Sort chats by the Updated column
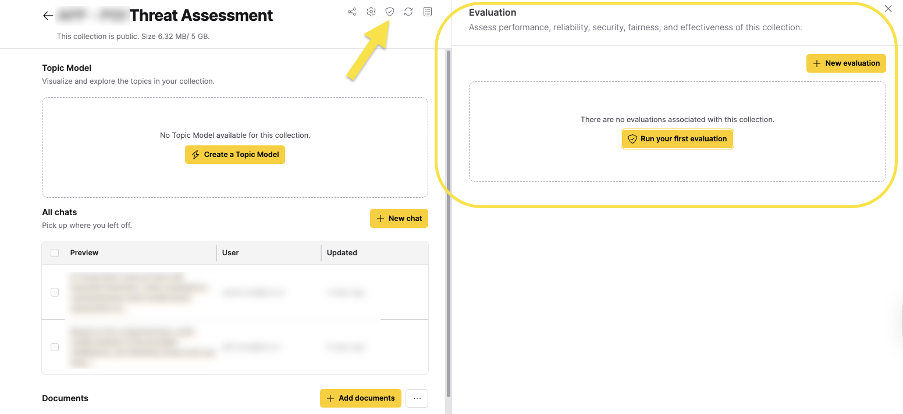The width and height of the screenshot is (903, 414). point(342,252)
